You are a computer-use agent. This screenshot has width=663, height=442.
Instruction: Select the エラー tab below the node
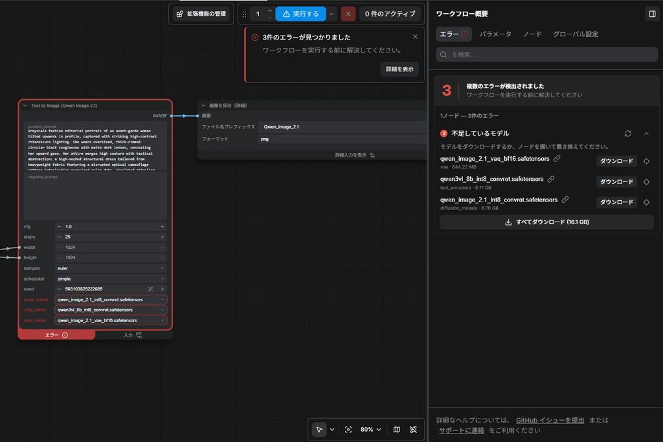tap(56, 335)
